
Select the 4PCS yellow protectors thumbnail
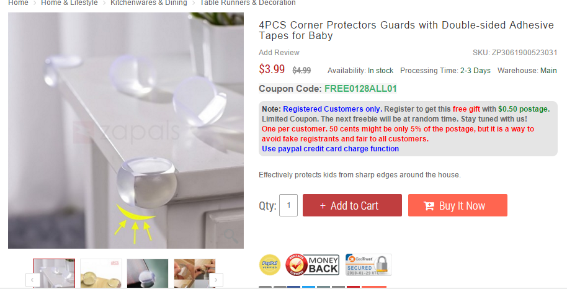pyautogui.click(x=101, y=273)
